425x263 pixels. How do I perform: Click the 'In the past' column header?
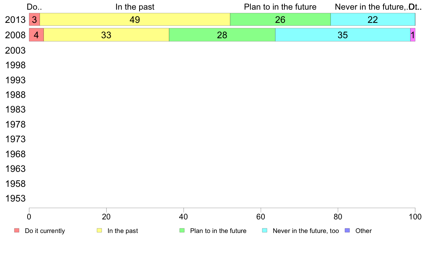[x=135, y=7]
